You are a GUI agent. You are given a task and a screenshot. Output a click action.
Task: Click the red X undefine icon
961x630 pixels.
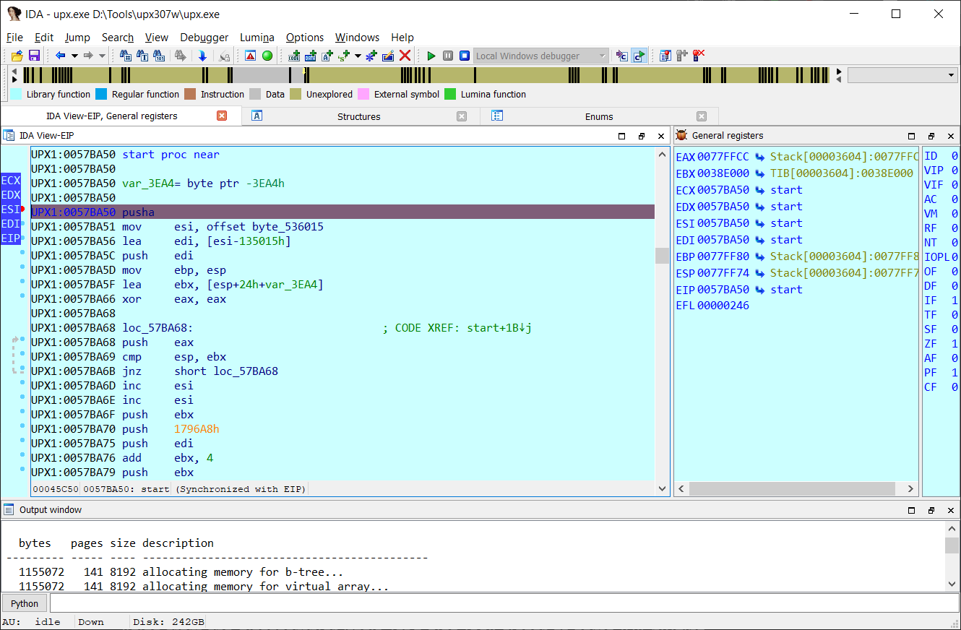[x=405, y=56]
